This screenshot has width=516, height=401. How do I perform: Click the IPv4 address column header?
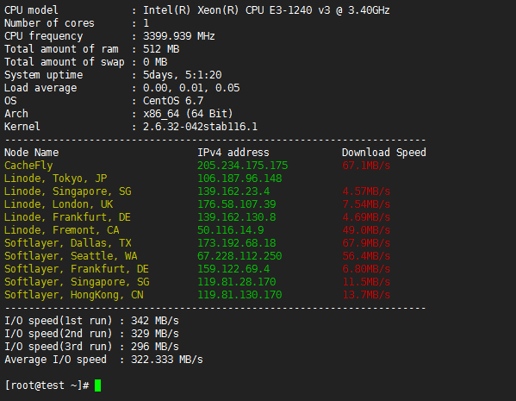233,153
